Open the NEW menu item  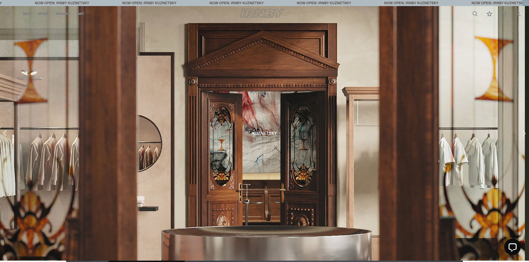click(27, 14)
